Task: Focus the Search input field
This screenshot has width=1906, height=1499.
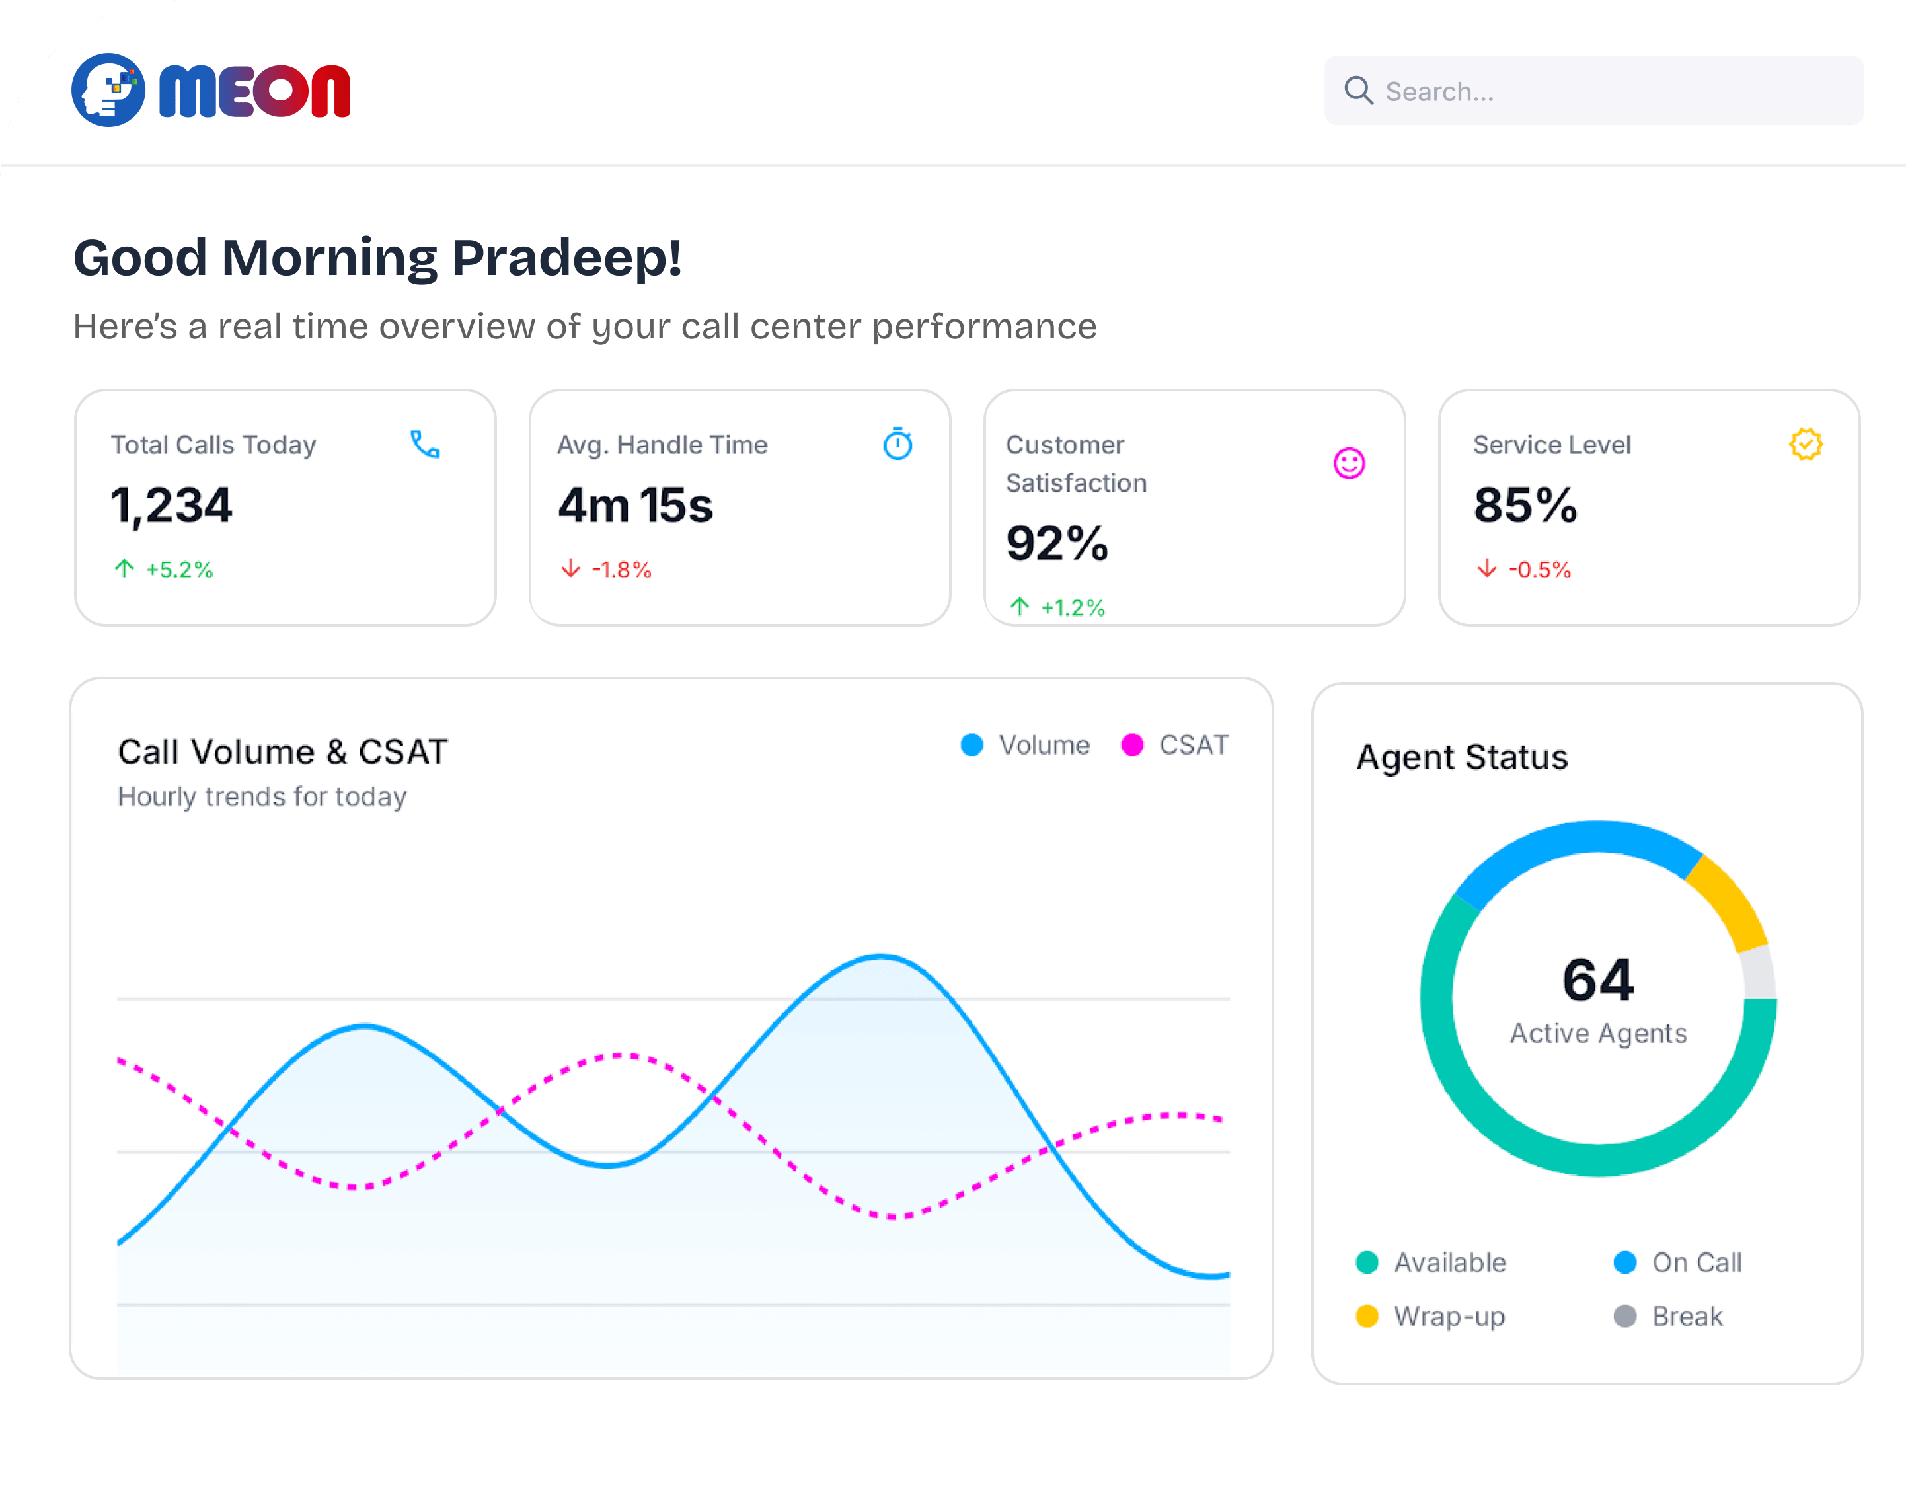Action: (x=1593, y=91)
